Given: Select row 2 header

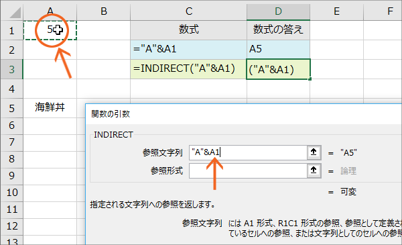Looking at the screenshot, I should point(11,50).
